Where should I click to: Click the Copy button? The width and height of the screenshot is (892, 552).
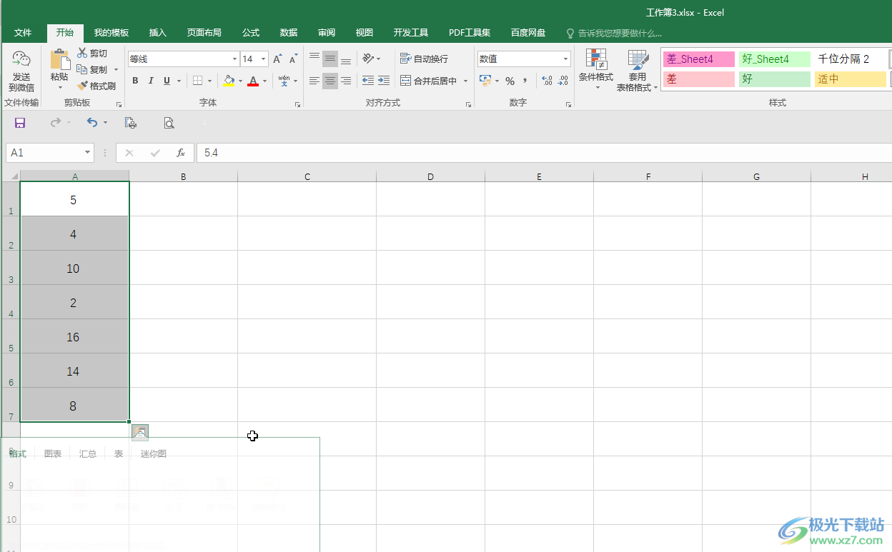93,69
